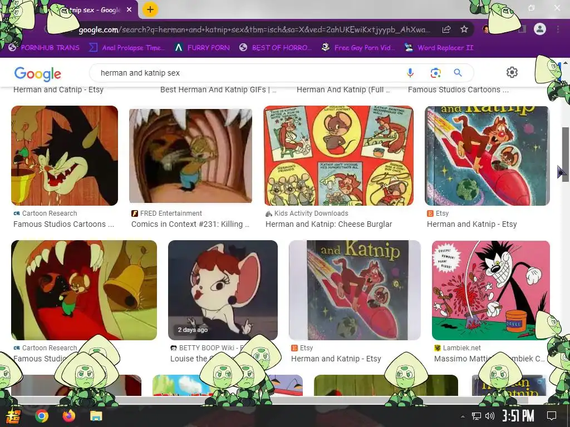Viewport: 570px width, 427px height.
Task: Open the Etsy rocket book cover thumbnail
Action: pos(487,156)
